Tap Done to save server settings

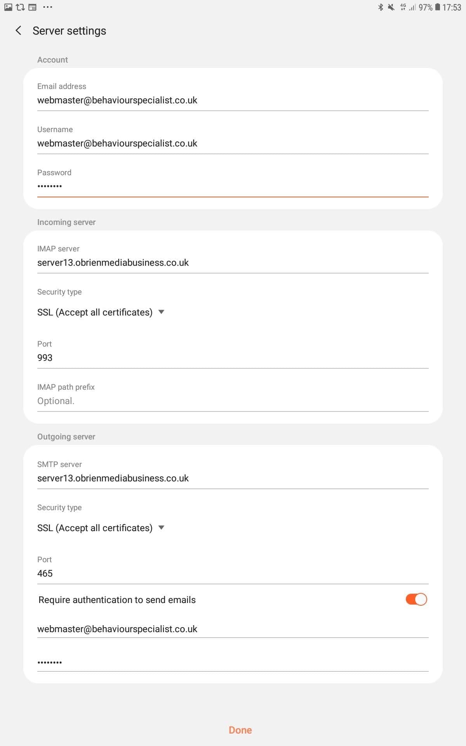click(x=240, y=730)
